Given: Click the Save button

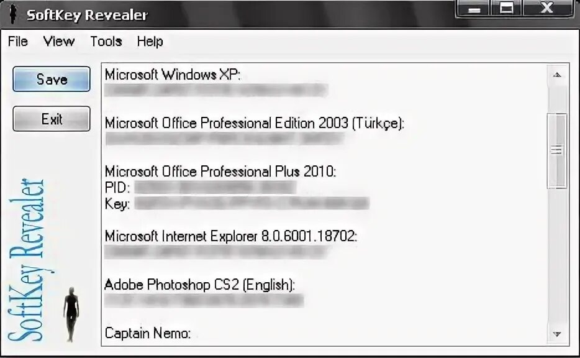Looking at the screenshot, I should (x=52, y=79).
